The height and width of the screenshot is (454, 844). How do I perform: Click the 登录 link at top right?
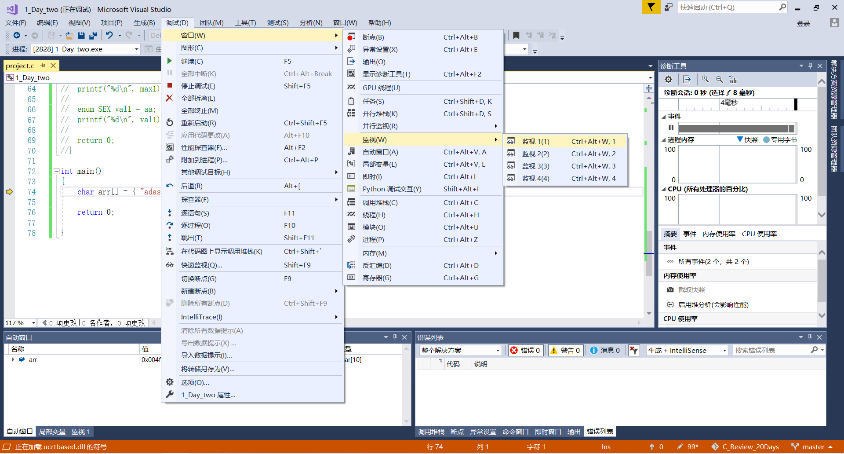(804, 24)
